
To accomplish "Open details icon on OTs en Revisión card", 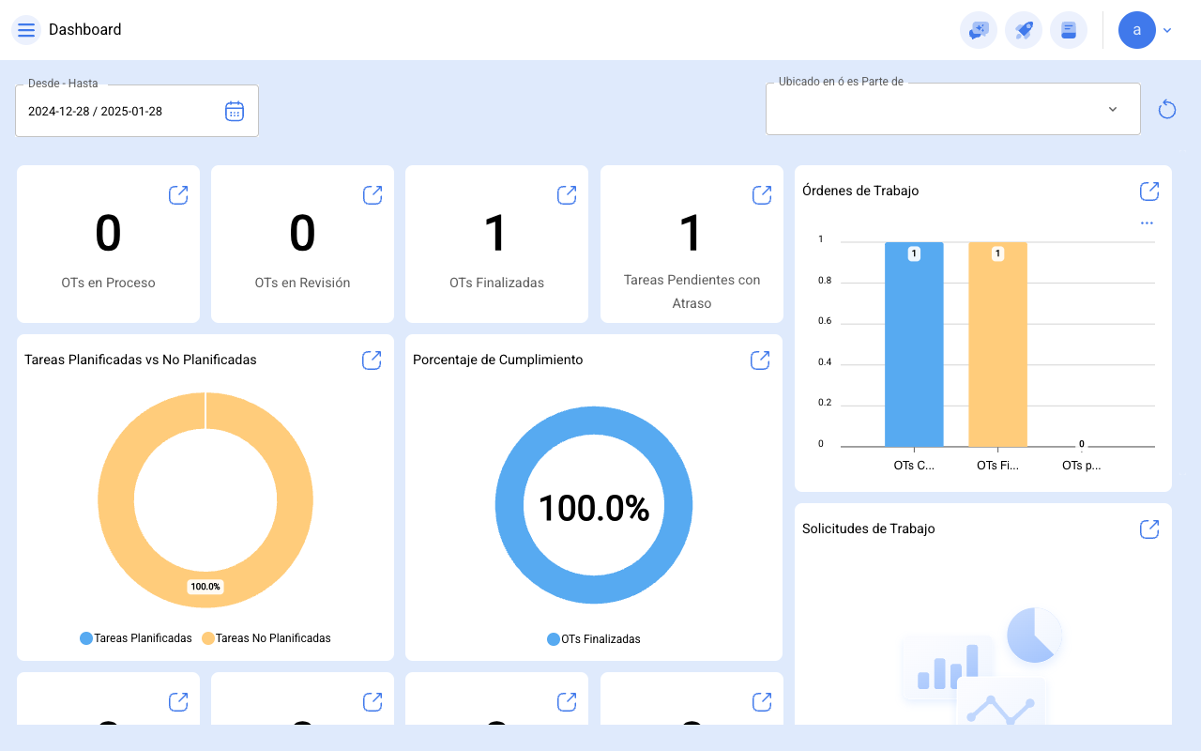I will pyautogui.click(x=372, y=195).
